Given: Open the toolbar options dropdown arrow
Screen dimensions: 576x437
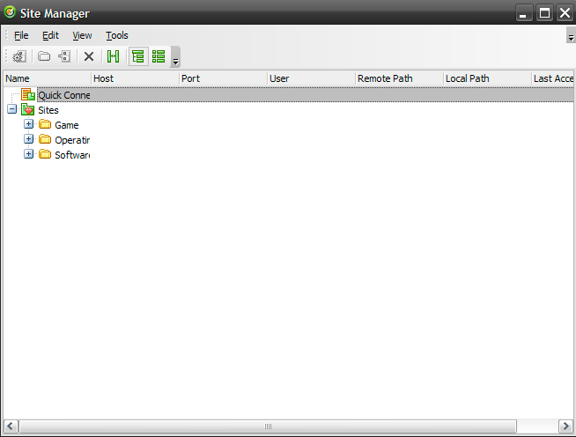Looking at the screenshot, I should pos(175,57).
